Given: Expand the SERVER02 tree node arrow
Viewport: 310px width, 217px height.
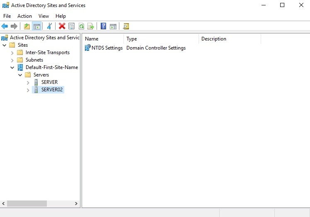Looking at the screenshot, I should [28, 90].
